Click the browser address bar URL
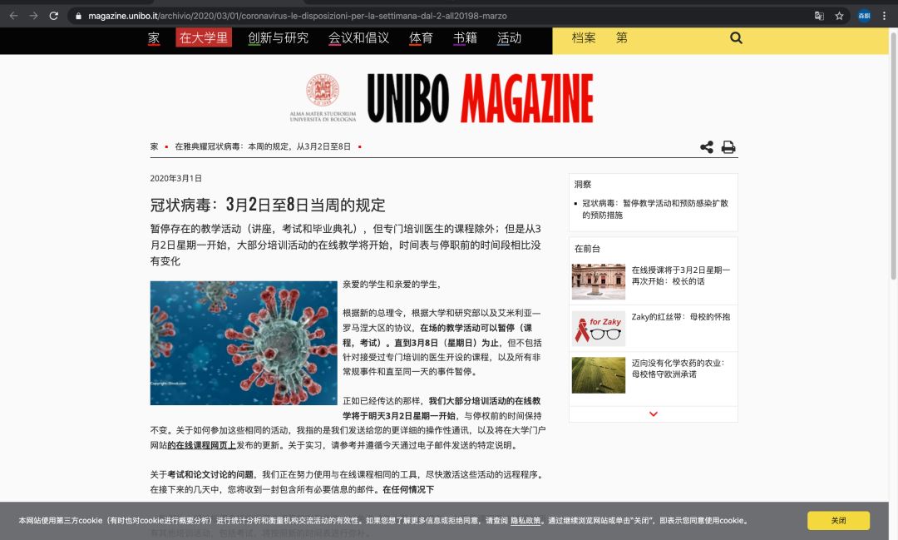Viewport: 898px width, 540px height. pos(297,16)
